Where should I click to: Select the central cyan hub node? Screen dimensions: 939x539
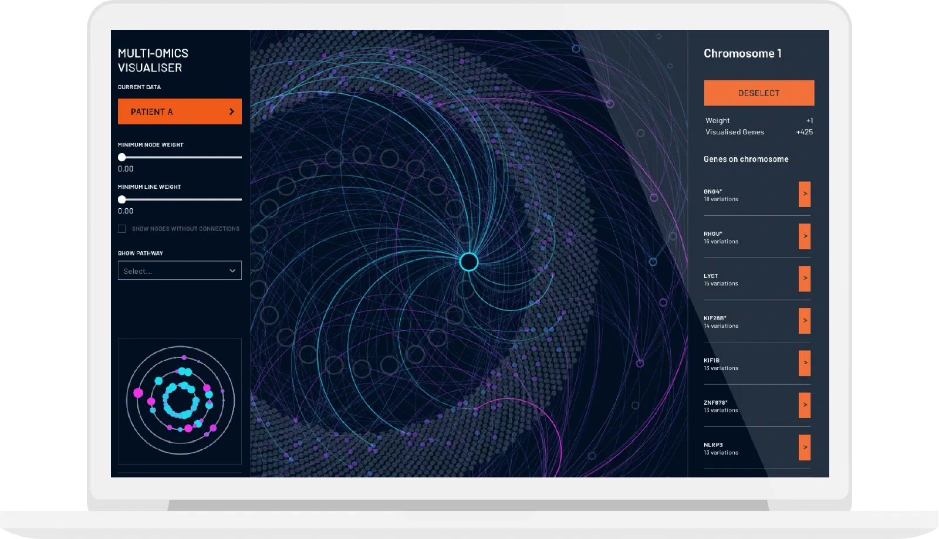469,262
